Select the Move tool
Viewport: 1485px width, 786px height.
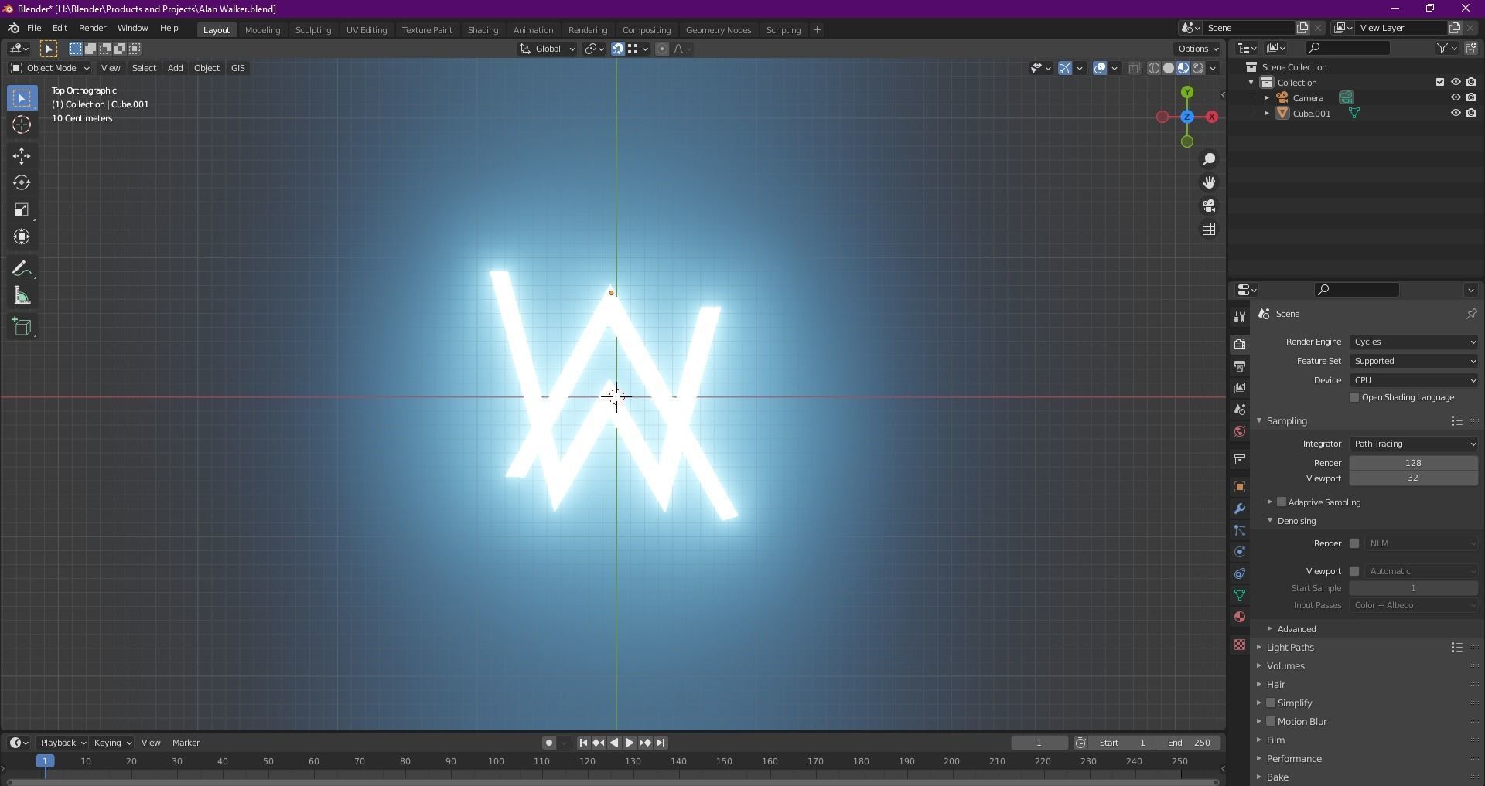(22, 156)
